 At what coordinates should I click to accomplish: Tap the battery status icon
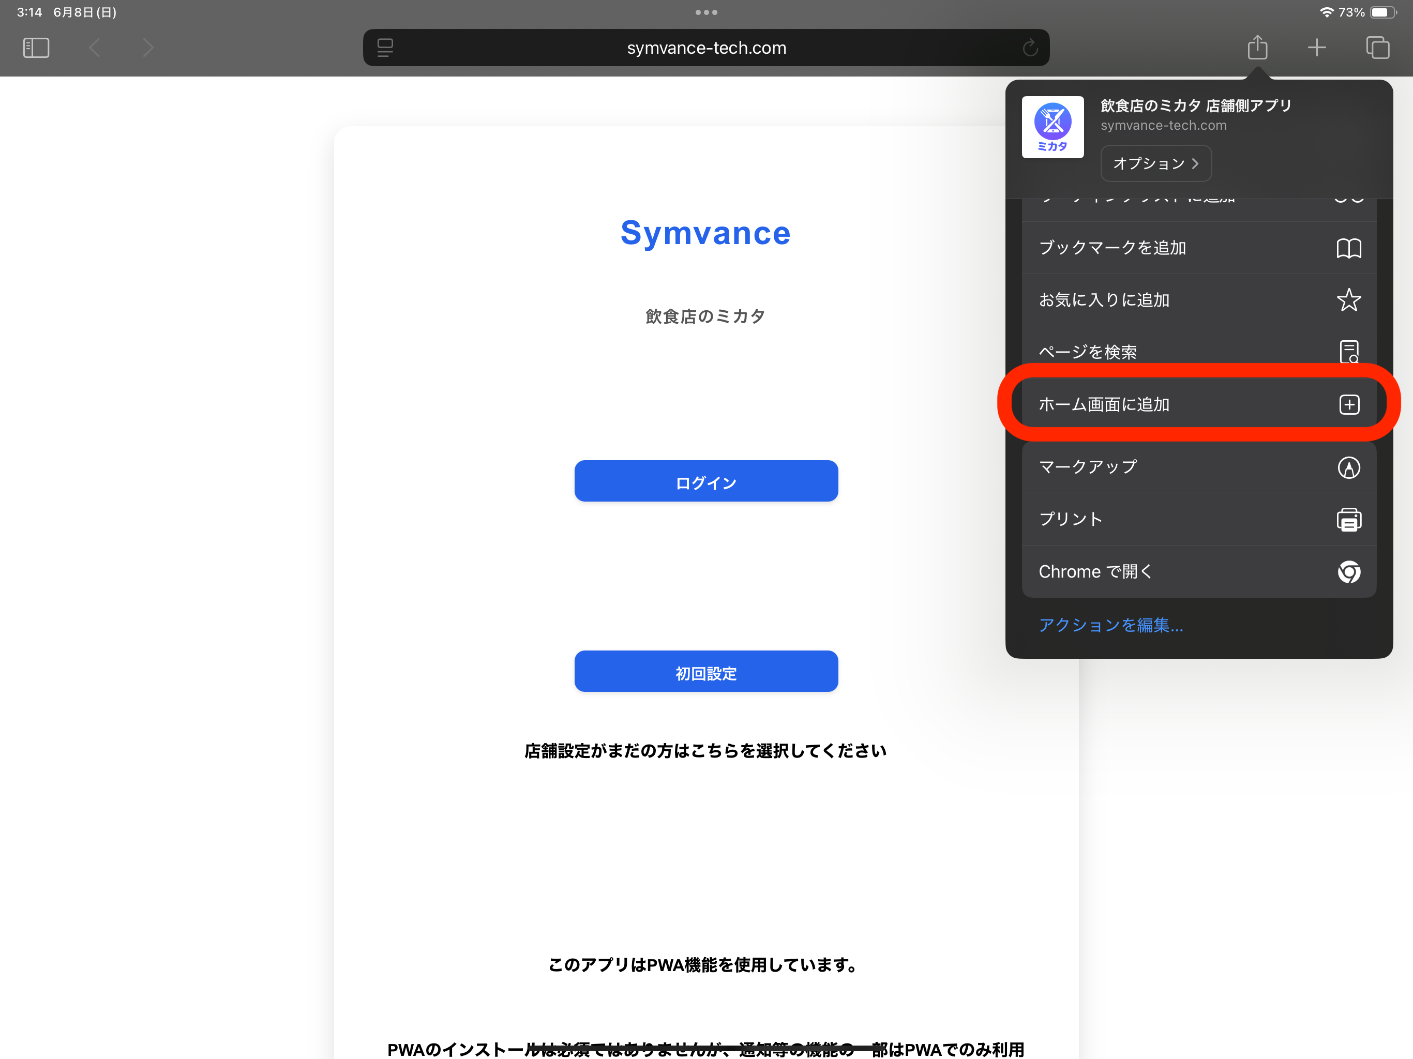(x=1383, y=12)
